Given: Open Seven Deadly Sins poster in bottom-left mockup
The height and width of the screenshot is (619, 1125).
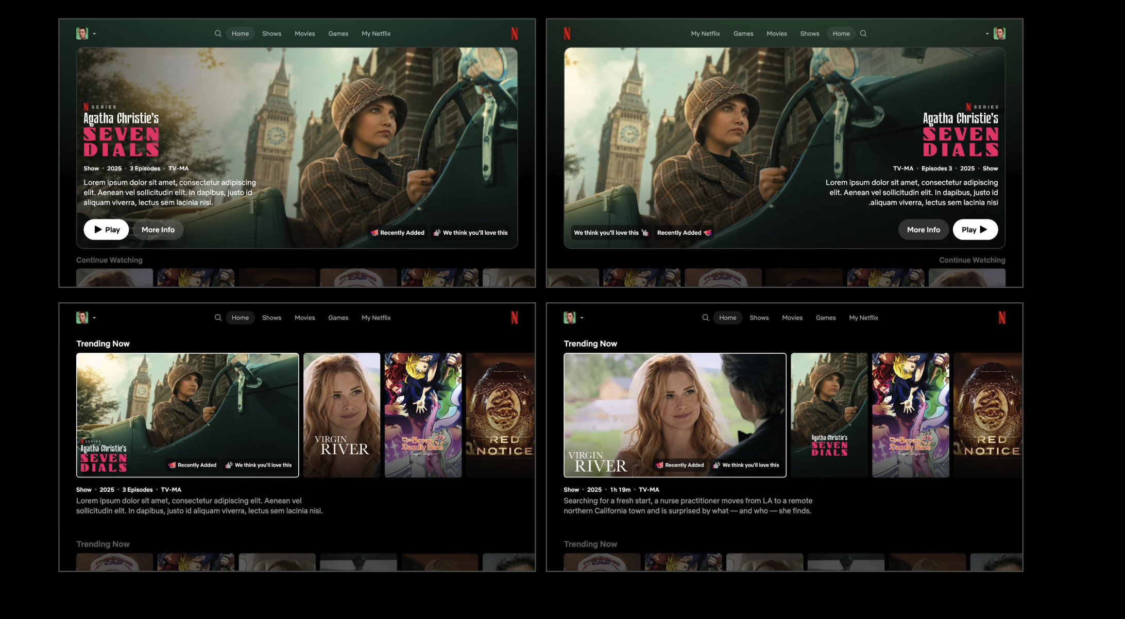Looking at the screenshot, I should tap(423, 415).
